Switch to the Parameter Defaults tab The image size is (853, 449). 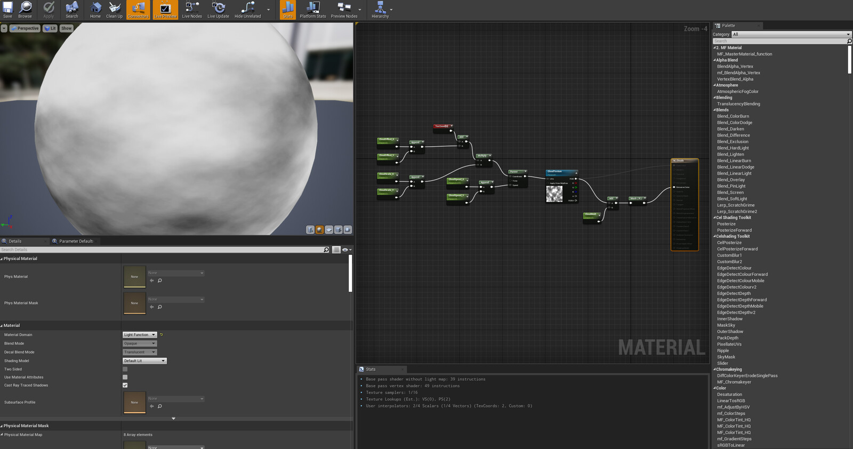point(76,241)
